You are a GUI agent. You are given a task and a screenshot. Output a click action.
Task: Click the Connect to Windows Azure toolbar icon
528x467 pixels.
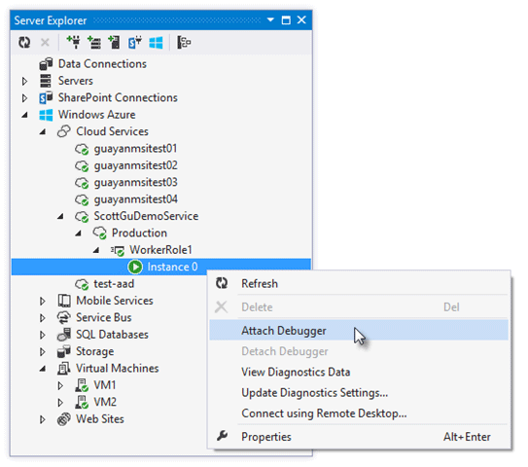pos(156,43)
